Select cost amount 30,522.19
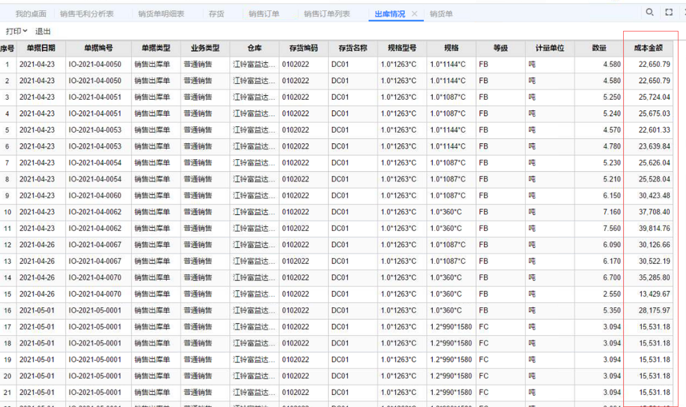 (655, 262)
